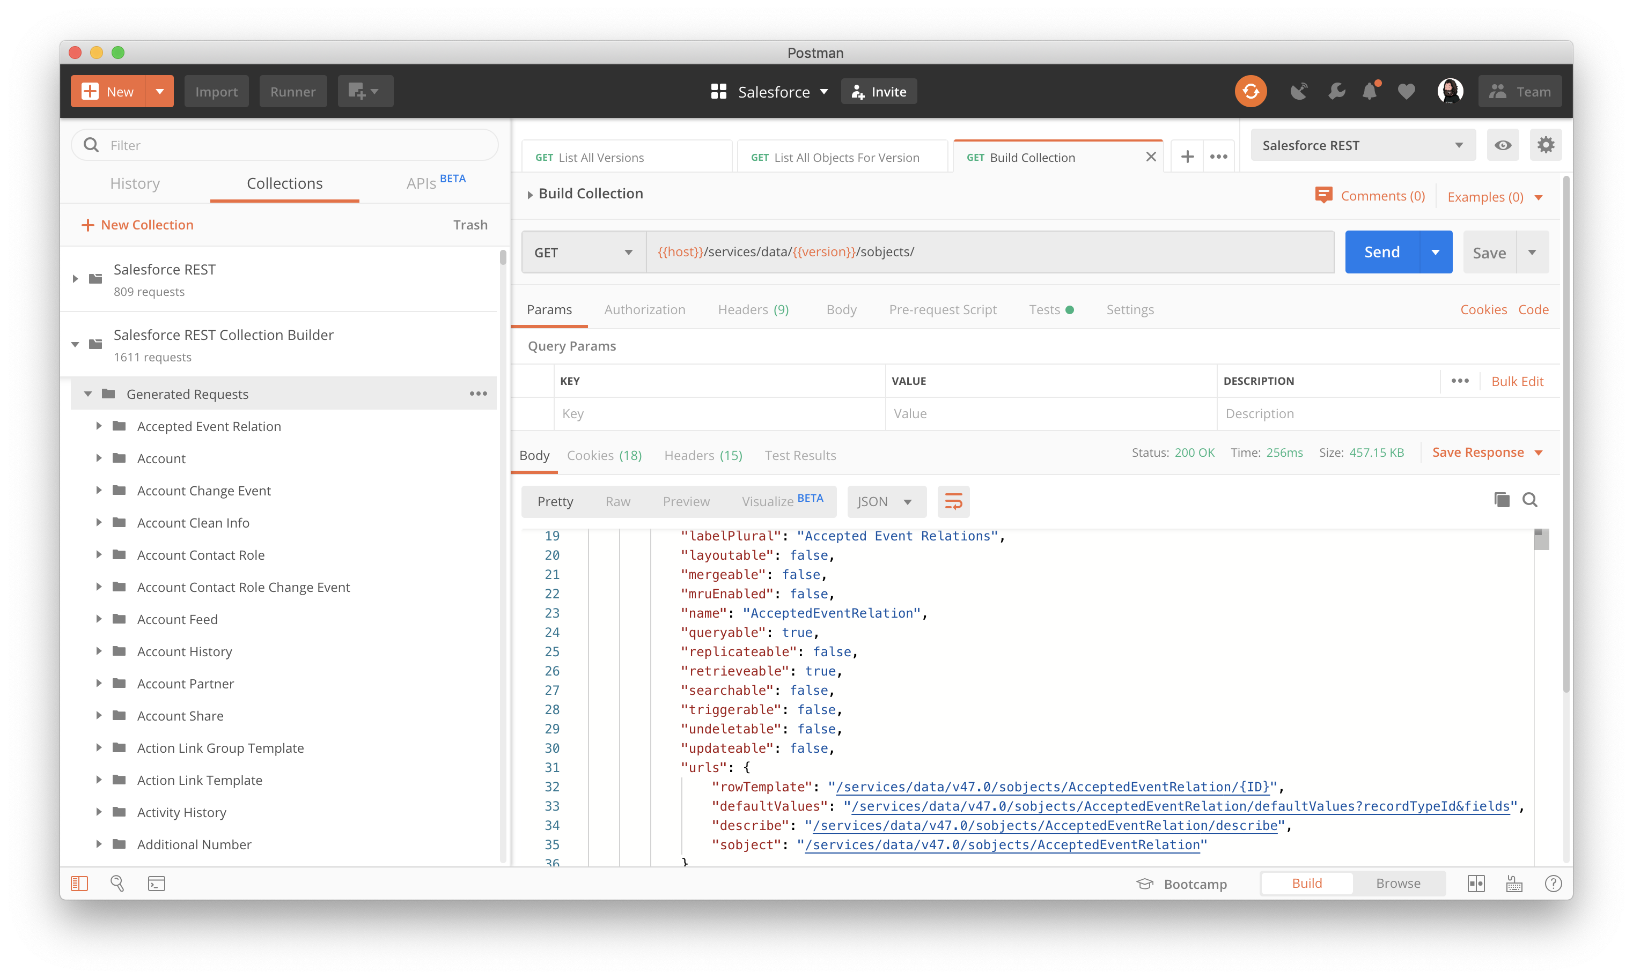Open GET method dropdown

pos(584,252)
